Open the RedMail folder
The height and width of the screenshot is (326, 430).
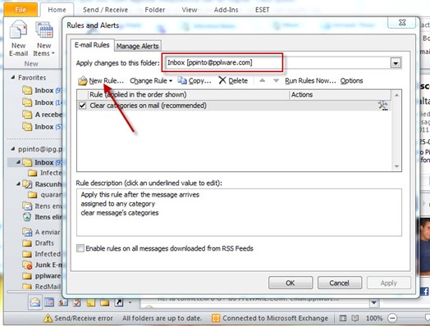click(42, 287)
